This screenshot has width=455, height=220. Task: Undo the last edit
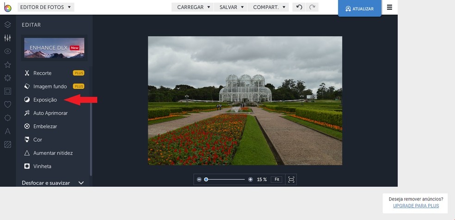point(299,7)
